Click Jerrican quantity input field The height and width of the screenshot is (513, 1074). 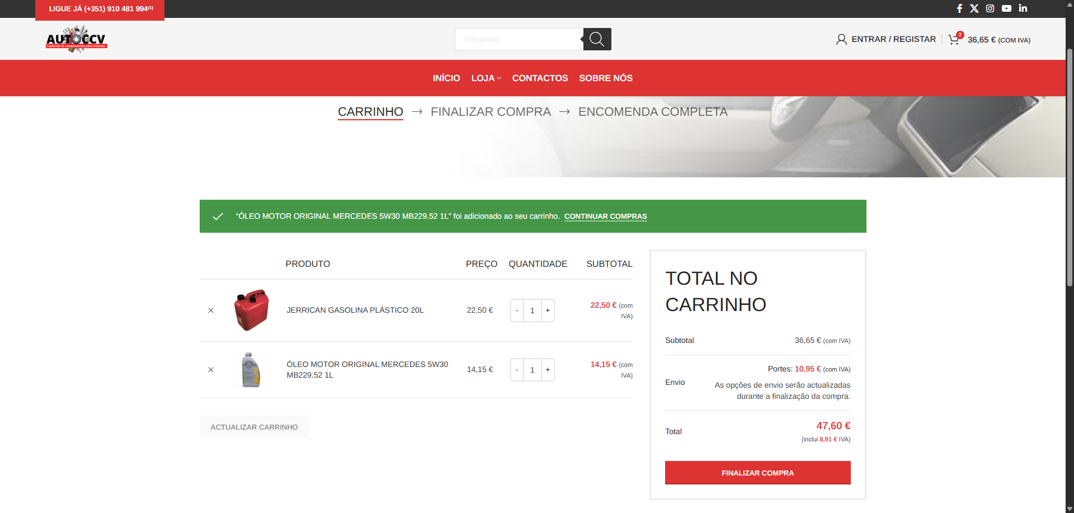pos(533,310)
